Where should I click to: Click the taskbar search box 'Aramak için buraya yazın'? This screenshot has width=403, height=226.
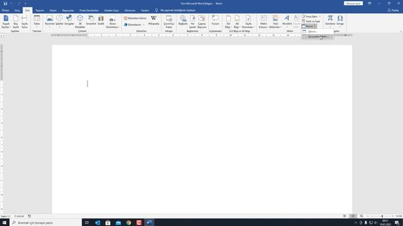coord(46,222)
